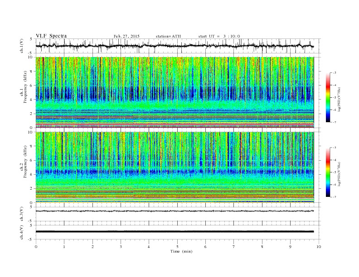Image resolution: width=359 pixels, height=277 pixels.
Task: Click the 'ch.4(V)' axis label
Action: pos(22,232)
